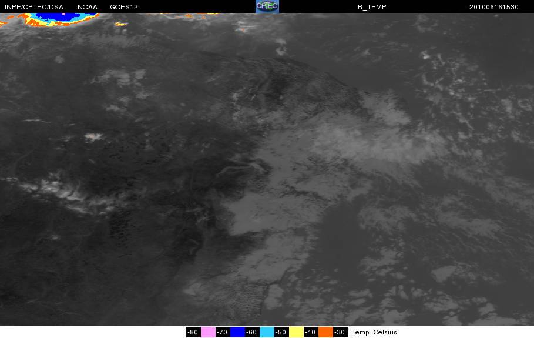Click the light blue legend color swatch
This screenshot has width=534, height=338.
pos(267,332)
